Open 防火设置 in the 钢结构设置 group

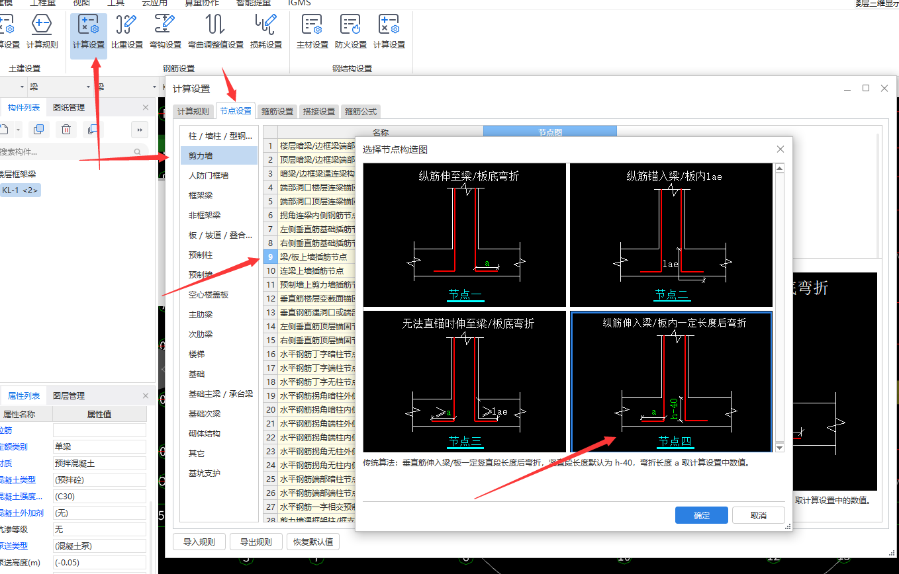[351, 32]
